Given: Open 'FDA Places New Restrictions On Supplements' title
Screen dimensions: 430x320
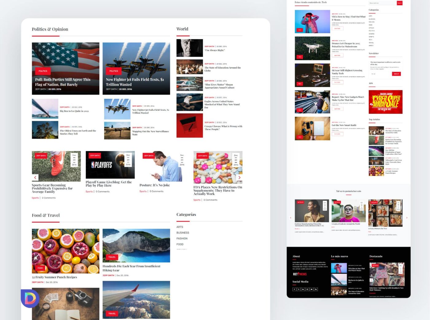Looking at the screenshot, I should [x=218, y=191].
